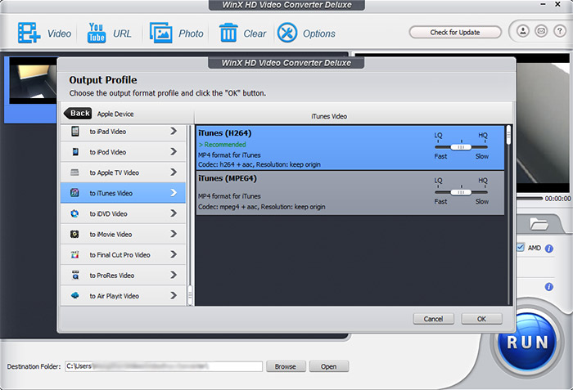Click the Cancel button

click(x=433, y=319)
